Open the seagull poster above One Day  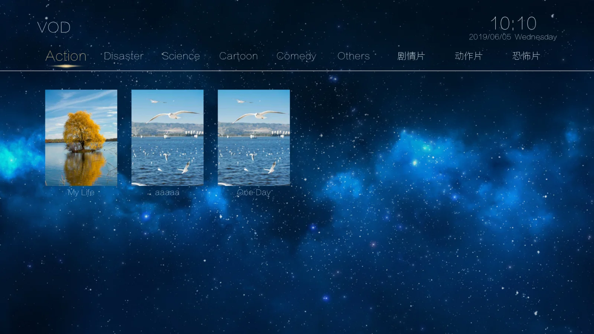coord(254,138)
